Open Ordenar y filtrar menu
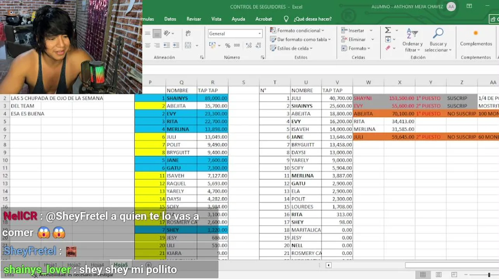This screenshot has width=499, height=279. pyautogui.click(x=412, y=40)
